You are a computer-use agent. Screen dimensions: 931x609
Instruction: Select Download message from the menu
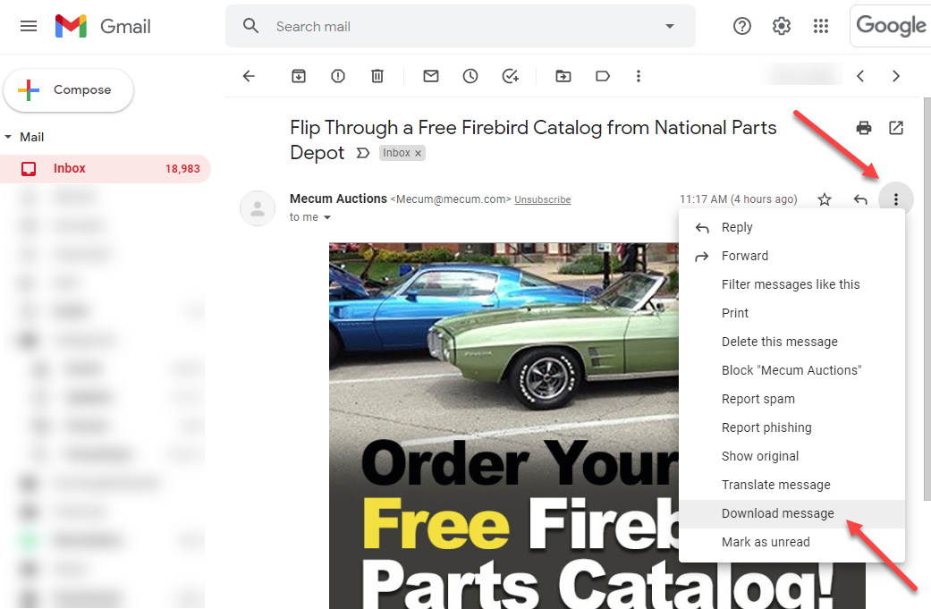tap(777, 513)
